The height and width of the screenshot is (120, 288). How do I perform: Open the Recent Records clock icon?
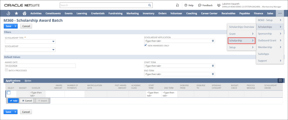[8, 13]
